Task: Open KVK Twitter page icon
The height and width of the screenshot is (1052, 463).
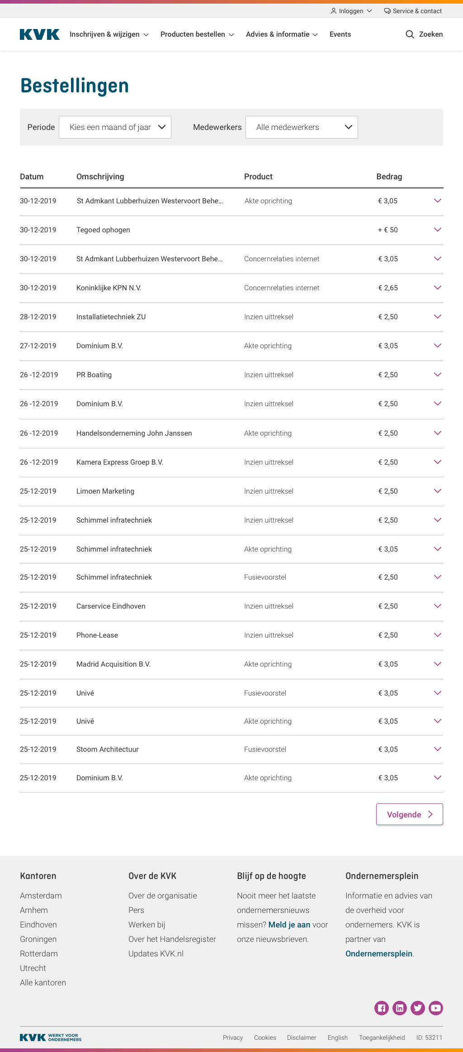Action: pyautogui.click(x=418, y=1008)
